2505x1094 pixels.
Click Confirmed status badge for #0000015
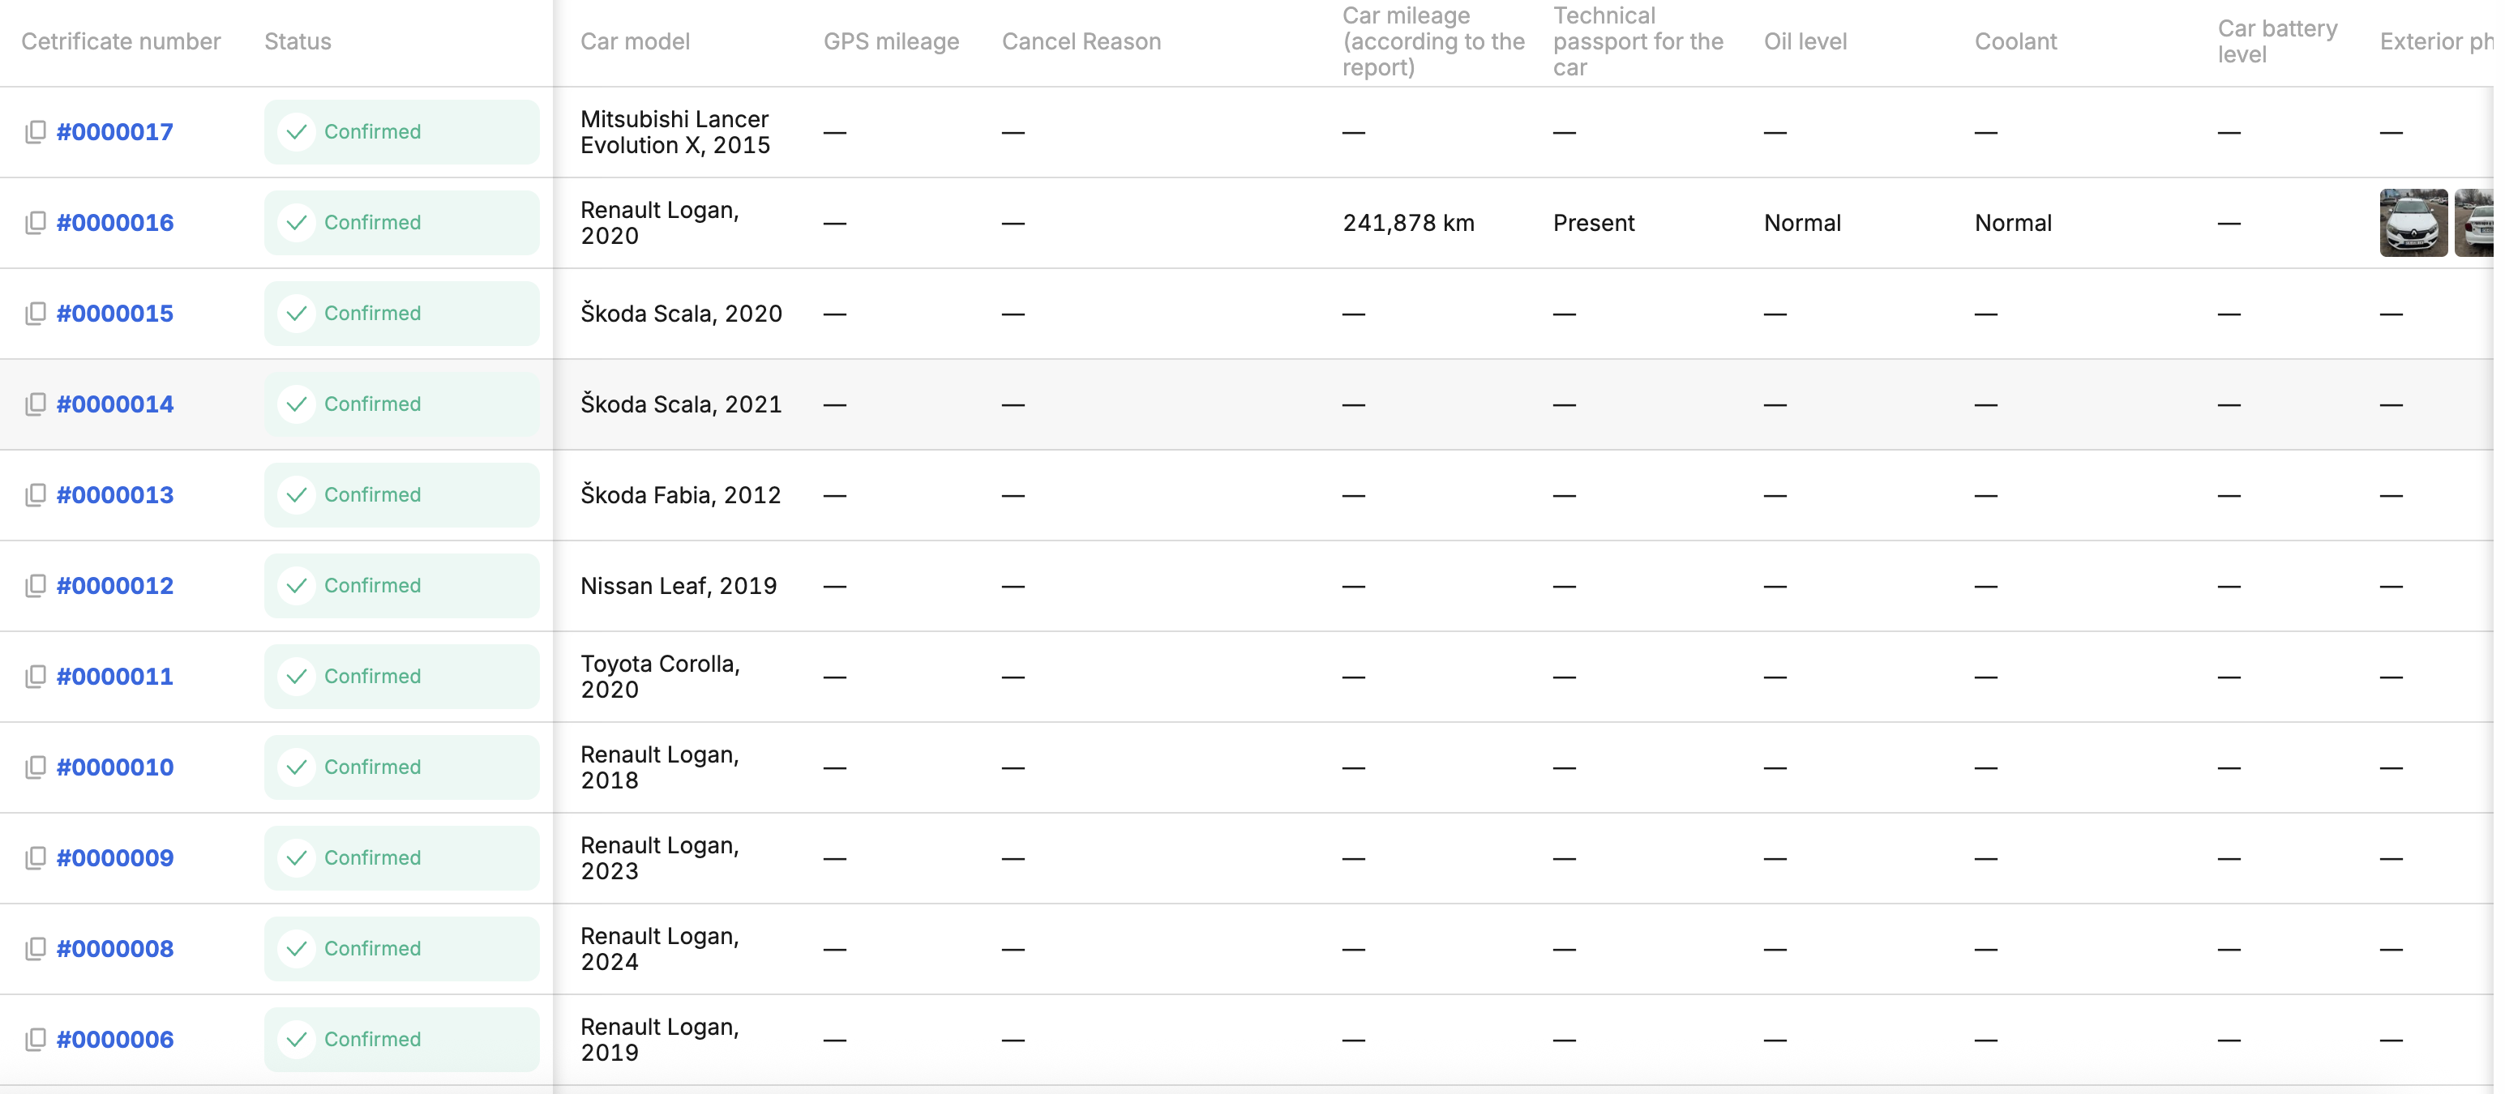(x=401, y=313)
